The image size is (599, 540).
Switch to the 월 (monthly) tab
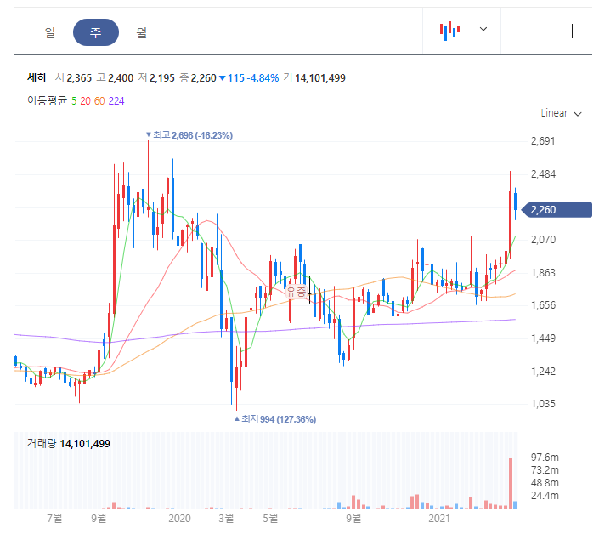[142, 32]
